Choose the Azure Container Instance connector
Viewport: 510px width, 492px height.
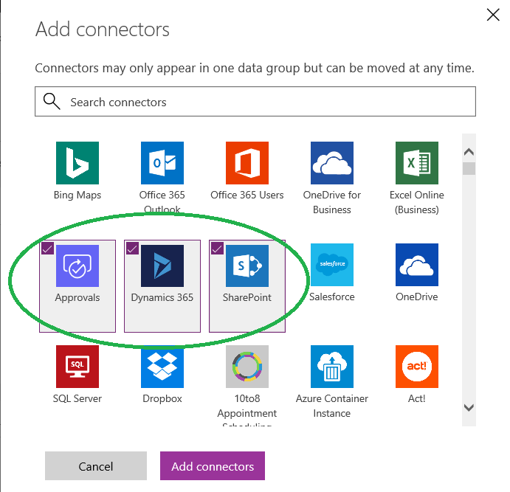(x=332, y=367)
